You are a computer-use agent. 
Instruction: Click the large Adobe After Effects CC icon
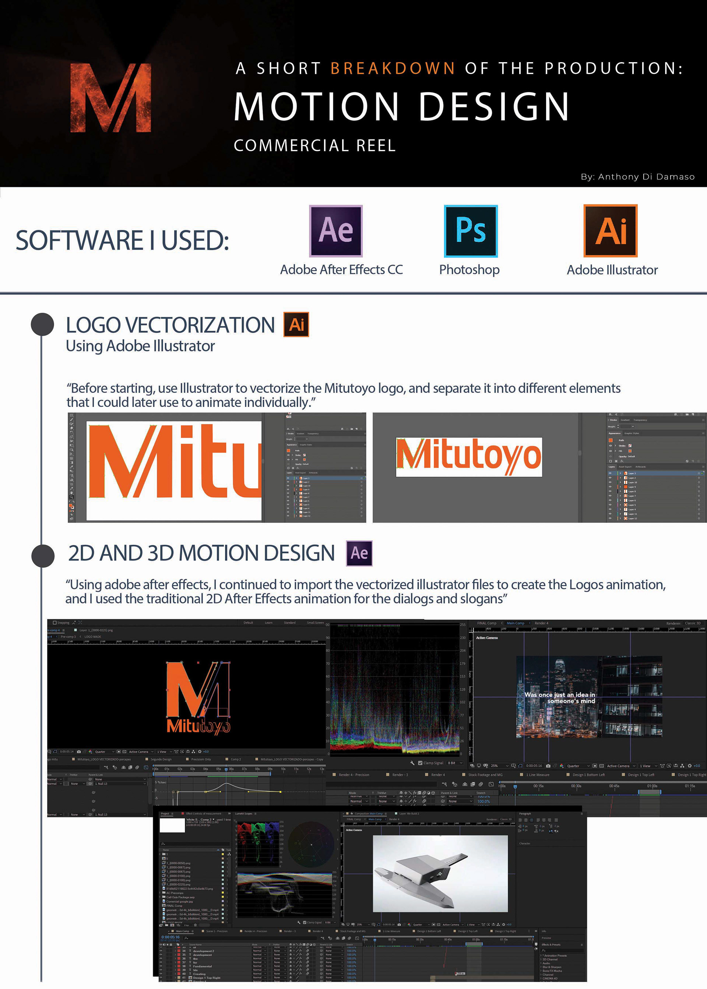336,231
